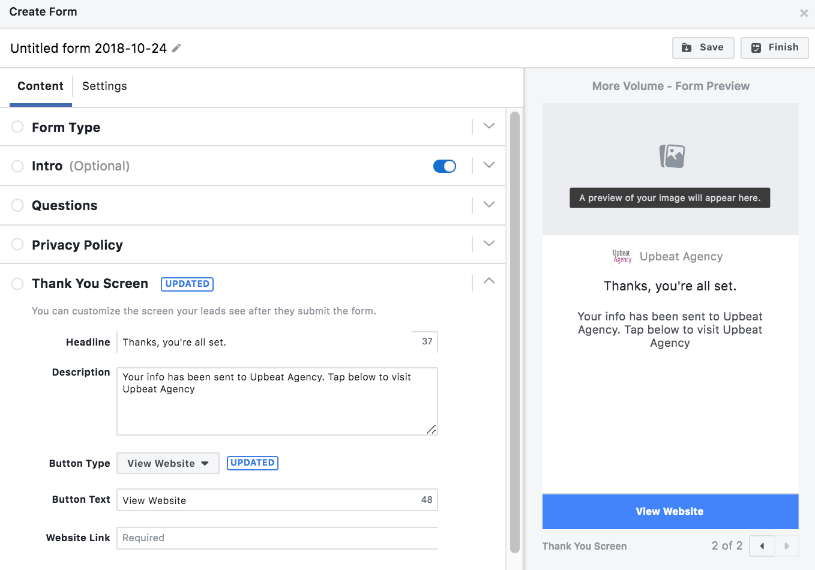Click the form content vertical scrollbar
The width and height of the screenshot is (815, 570).
pos(514,332)
